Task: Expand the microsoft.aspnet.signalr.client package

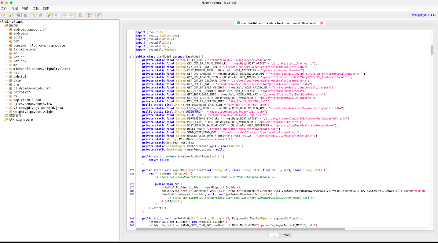Action: coord(6,69)
